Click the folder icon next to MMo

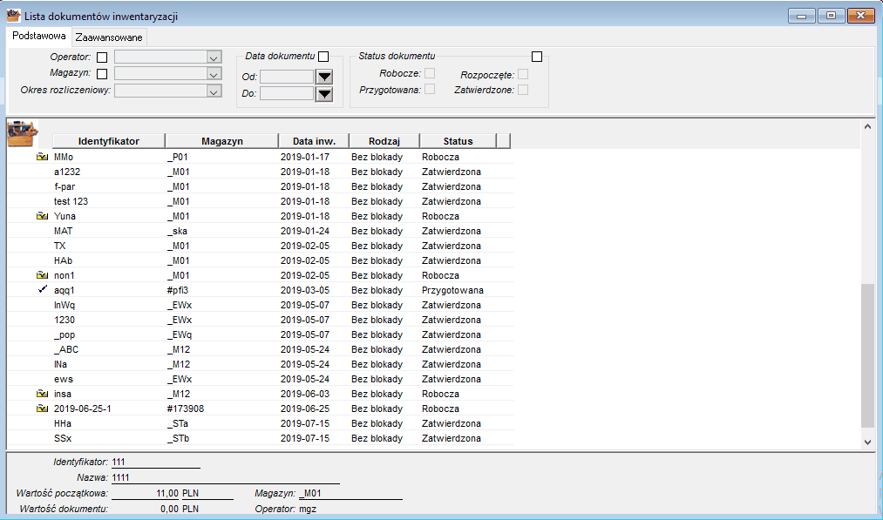click(42, 157)
